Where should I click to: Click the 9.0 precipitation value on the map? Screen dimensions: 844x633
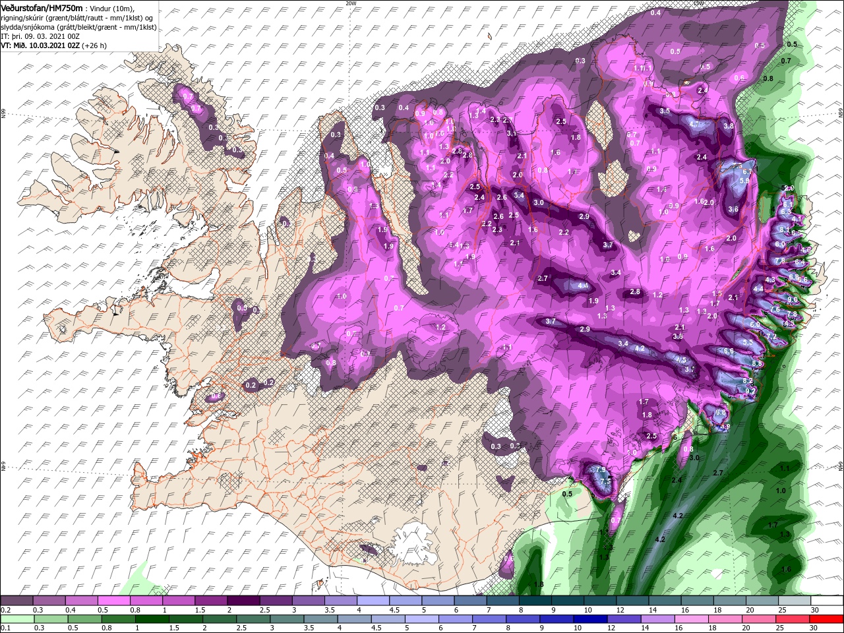[x=792, y=300]
